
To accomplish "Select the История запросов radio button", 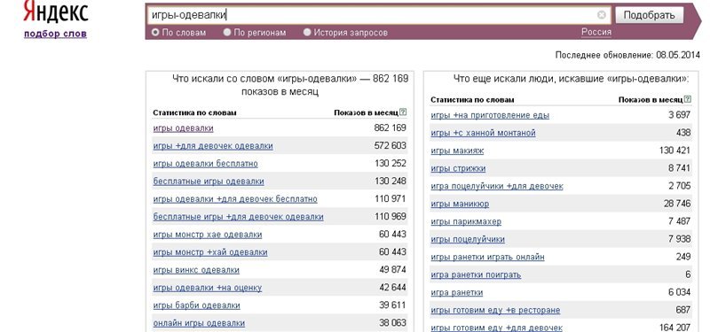I will click(307, 33).
